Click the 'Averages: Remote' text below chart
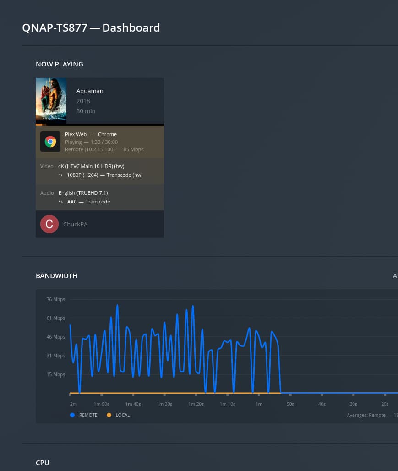The height and width of the screenshot is (471, 398). (366, 415)
